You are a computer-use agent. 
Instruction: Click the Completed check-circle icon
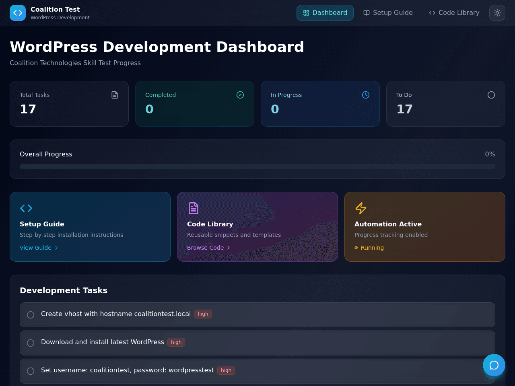pyautogui.click(x=240, y=95)
